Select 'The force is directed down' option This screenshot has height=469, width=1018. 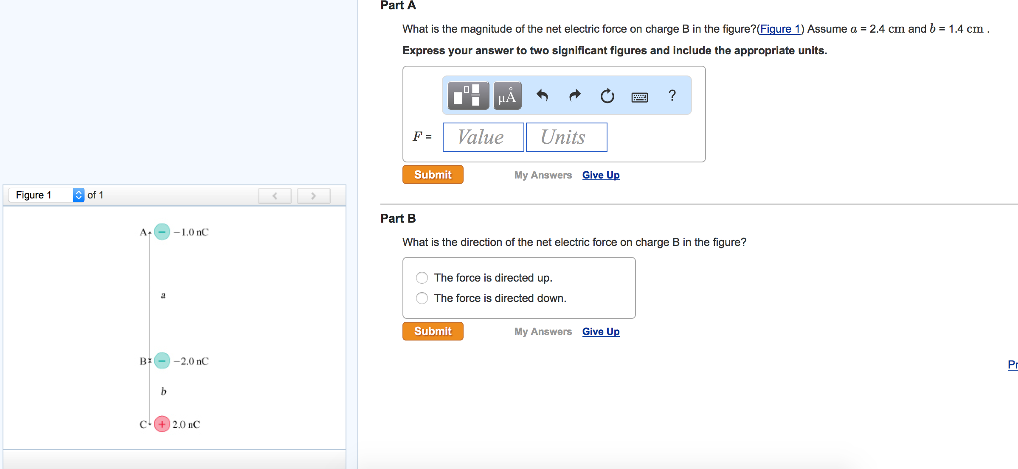422,298
